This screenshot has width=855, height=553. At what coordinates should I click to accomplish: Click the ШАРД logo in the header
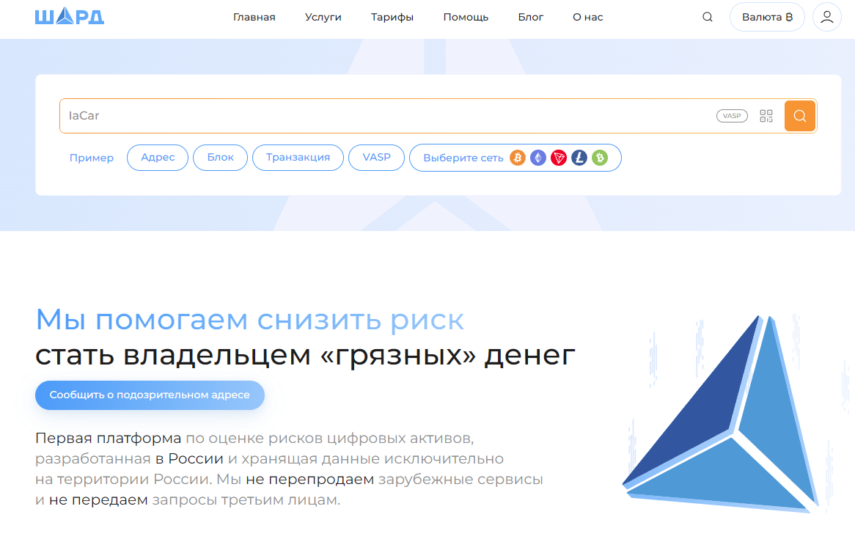[x=69, y=16]
